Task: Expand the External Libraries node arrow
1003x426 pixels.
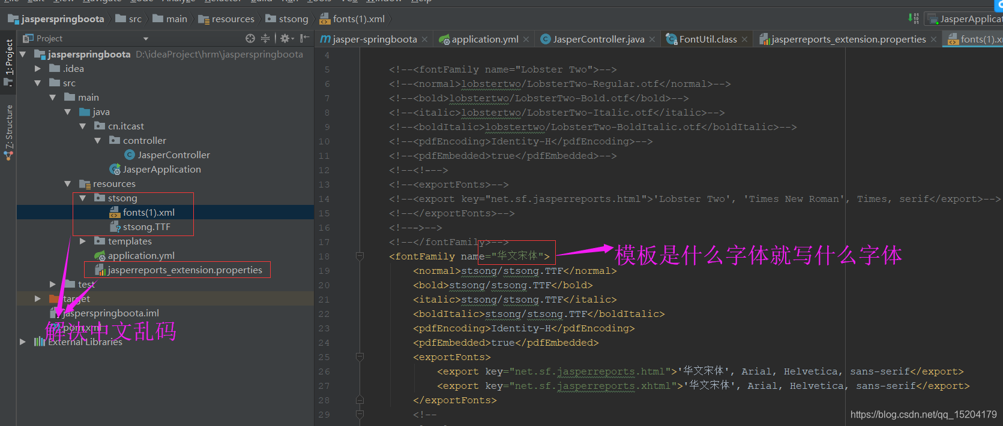Action: [x=23, y=342]
